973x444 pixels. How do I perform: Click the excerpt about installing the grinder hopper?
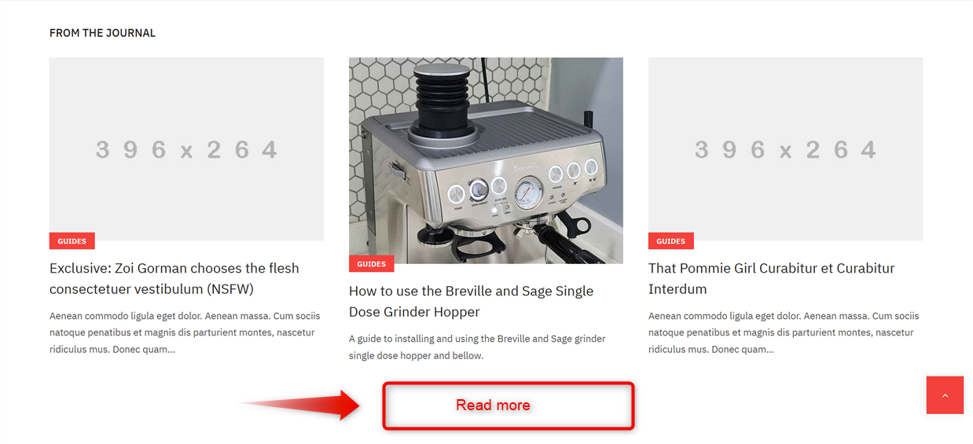click(x=477, y=347)
